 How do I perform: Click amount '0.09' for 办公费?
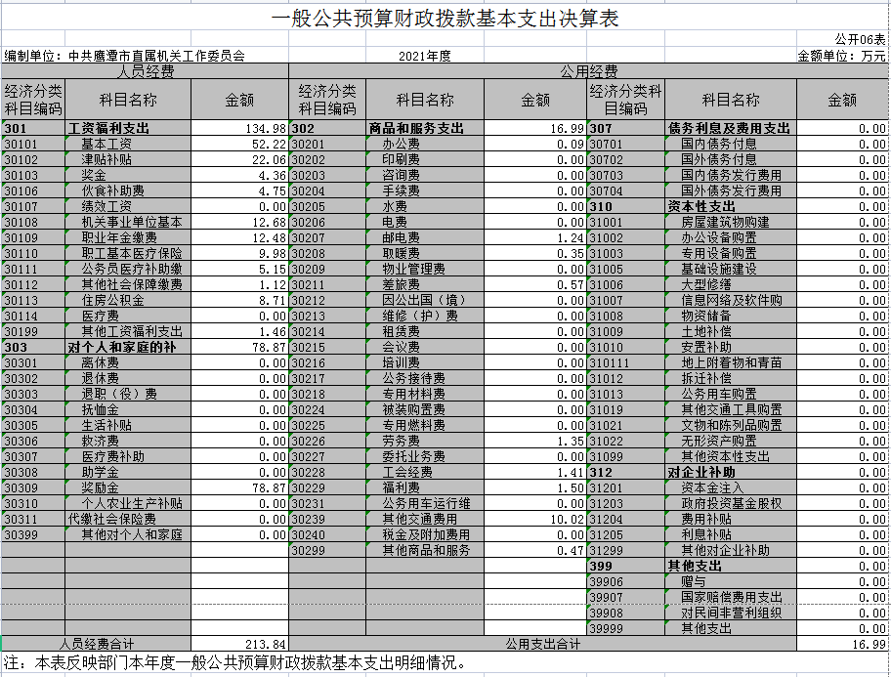click(535, 144)
